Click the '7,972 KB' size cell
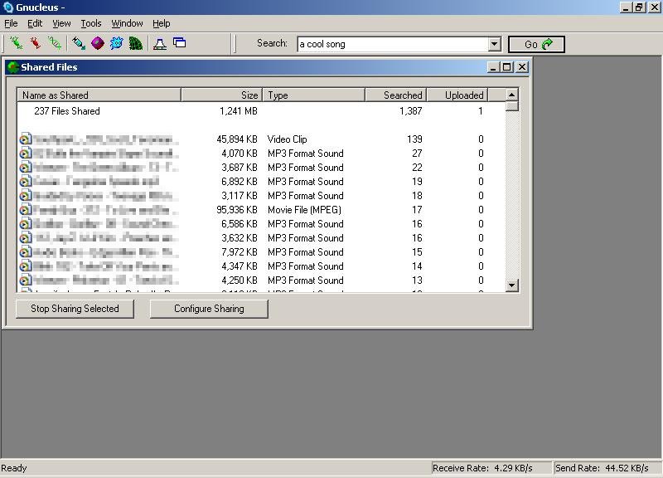This screenshot has width=663, height=478. tap(240, 252)
